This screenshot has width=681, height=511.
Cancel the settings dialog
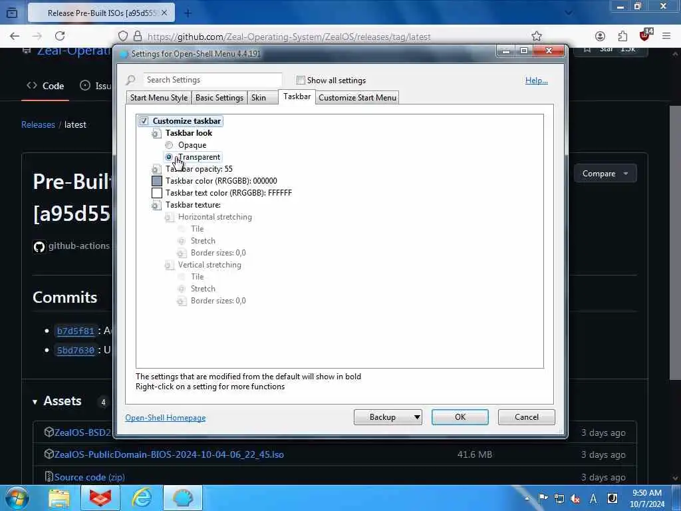(x=527, y=417)
